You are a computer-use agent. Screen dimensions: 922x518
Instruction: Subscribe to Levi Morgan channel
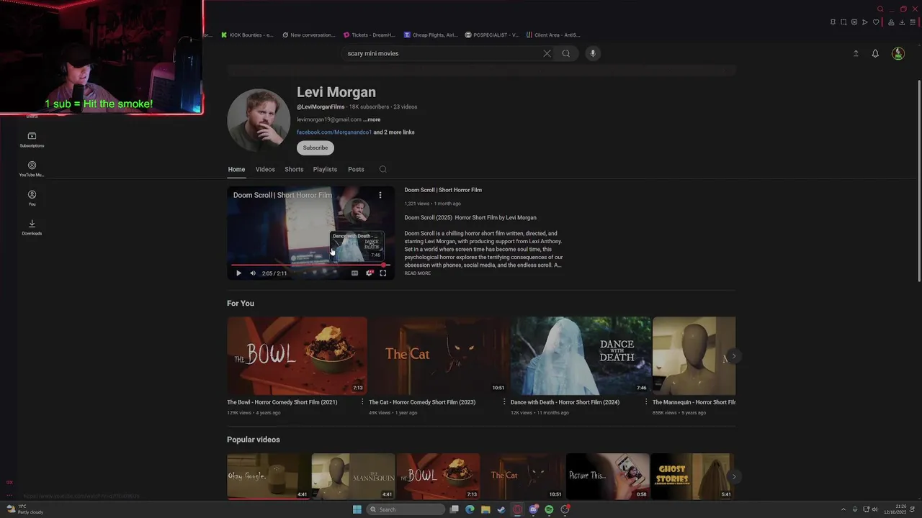(315, 147)
